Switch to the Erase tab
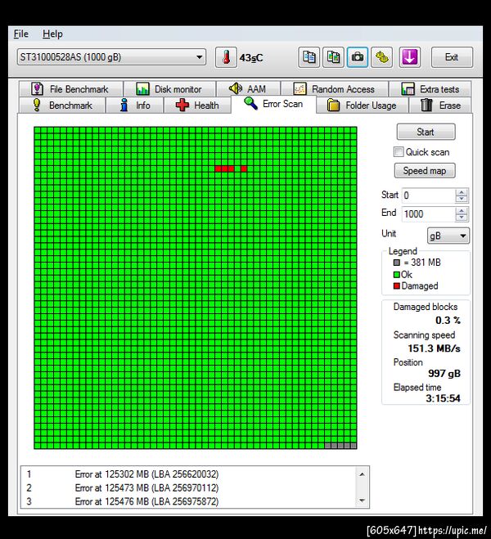 tap(440, 105)
